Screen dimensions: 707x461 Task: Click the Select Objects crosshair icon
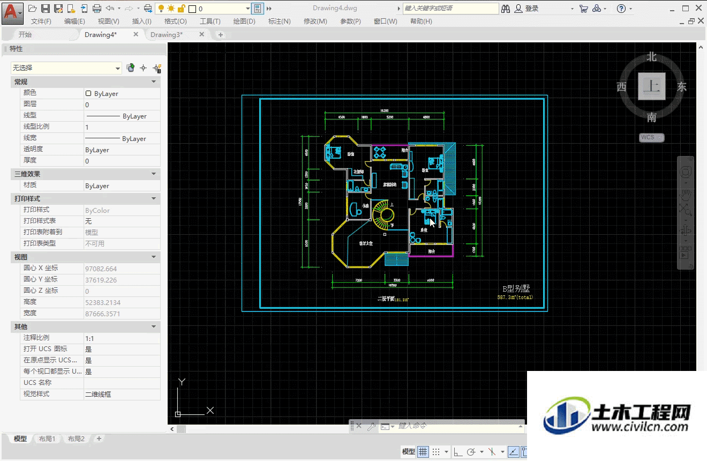click(x=143, y=68)
